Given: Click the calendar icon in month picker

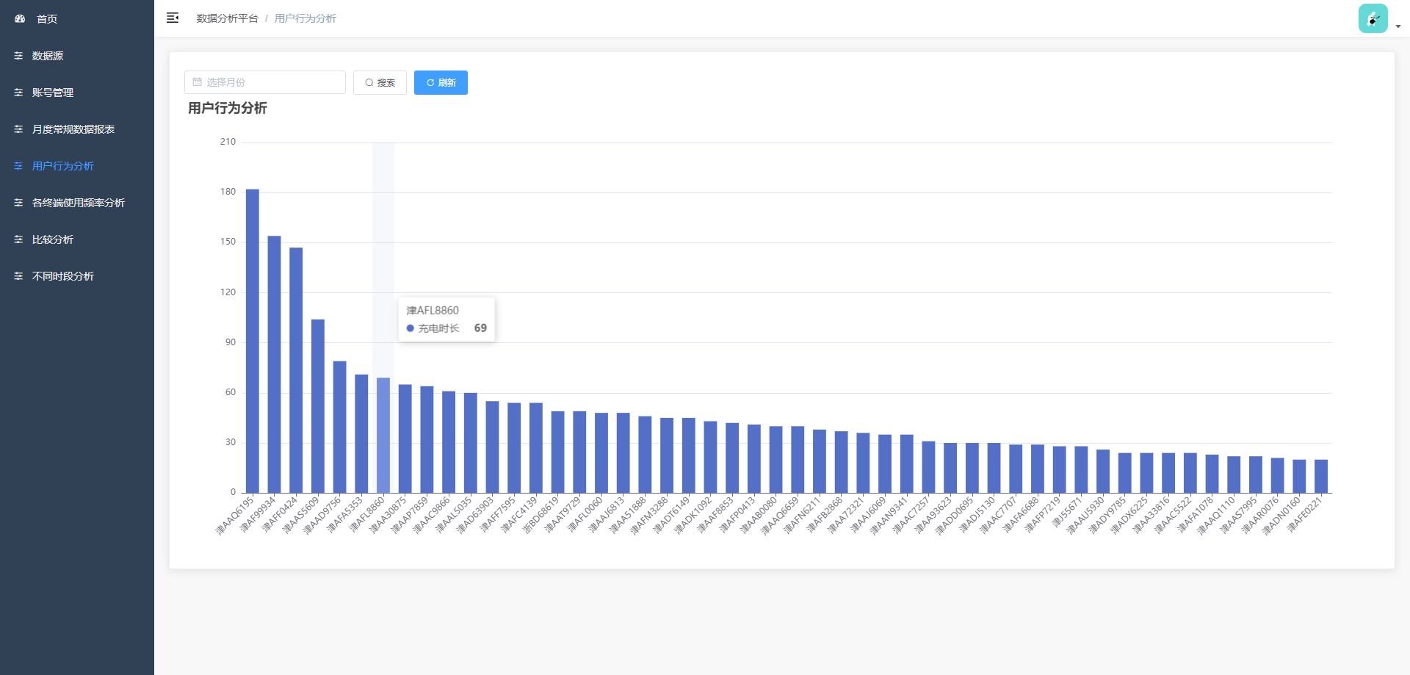Looking at the screenshot, I should [x=197, y=82].
